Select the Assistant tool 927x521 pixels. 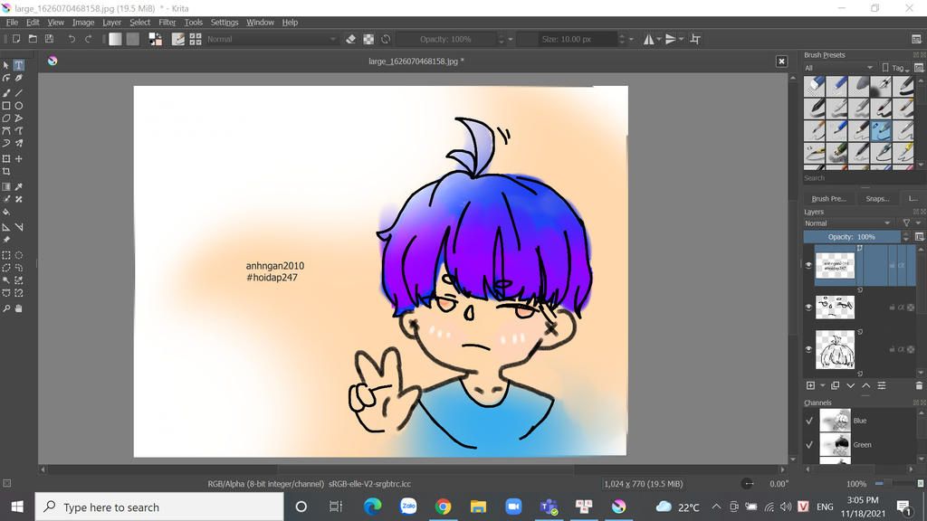[6, 227]
